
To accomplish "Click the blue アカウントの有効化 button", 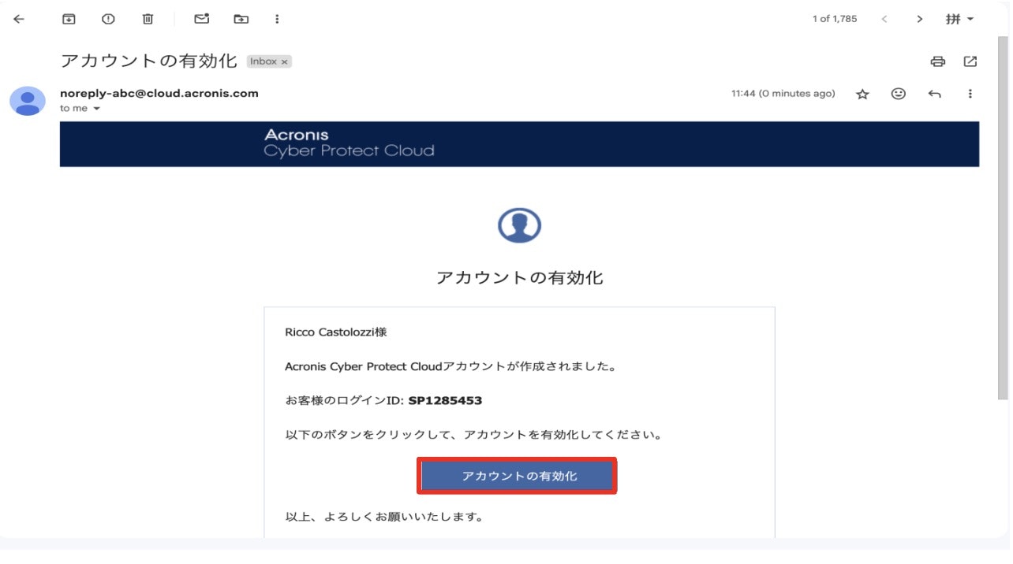I will point(517,476).
